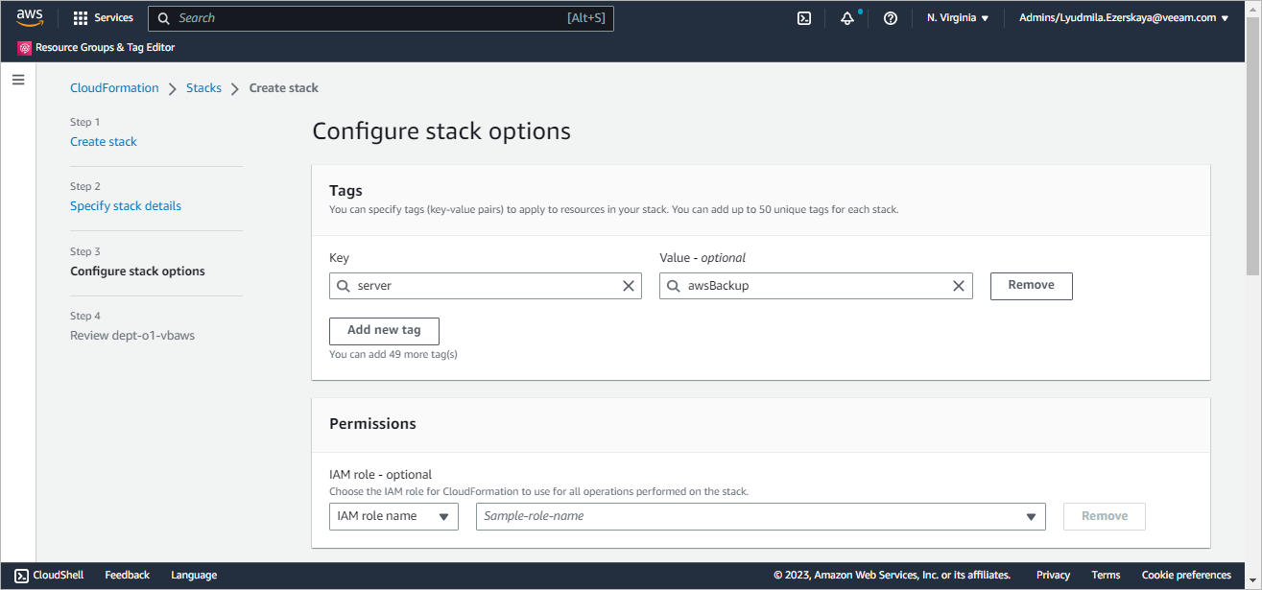Expand the N. Virginia region selector
The width and height of the screenshot is (1262, 590).
(957, 18)
